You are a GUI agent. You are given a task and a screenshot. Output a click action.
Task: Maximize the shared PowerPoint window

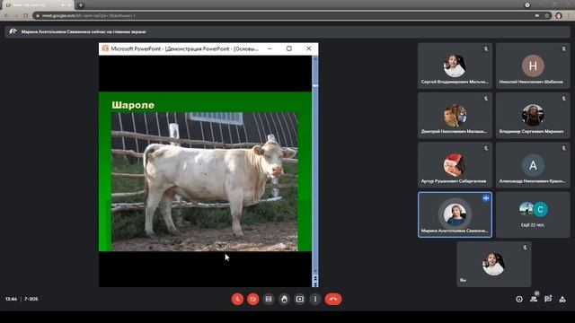click(289, 48)
